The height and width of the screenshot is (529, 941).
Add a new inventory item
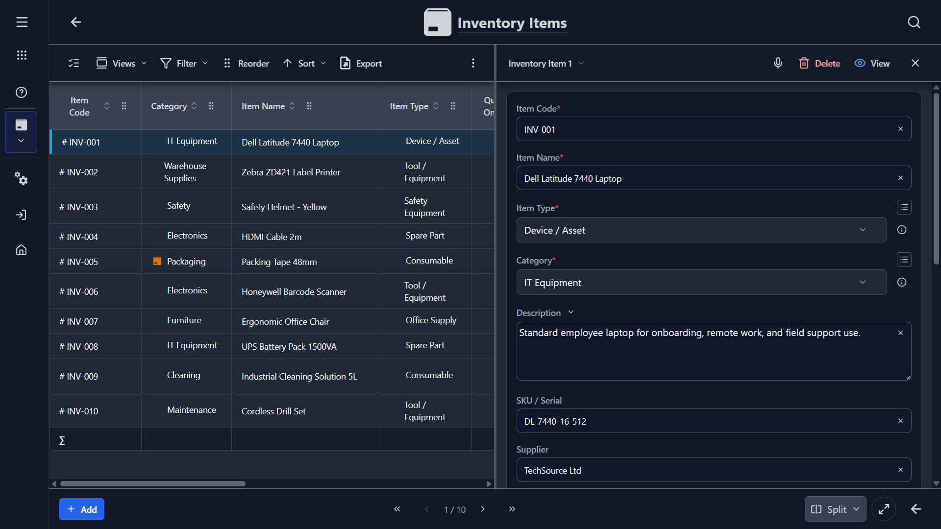[x=81, y=509]
